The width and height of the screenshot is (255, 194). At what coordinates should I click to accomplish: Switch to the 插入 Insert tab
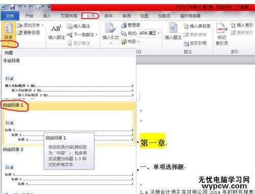point(47,16)
